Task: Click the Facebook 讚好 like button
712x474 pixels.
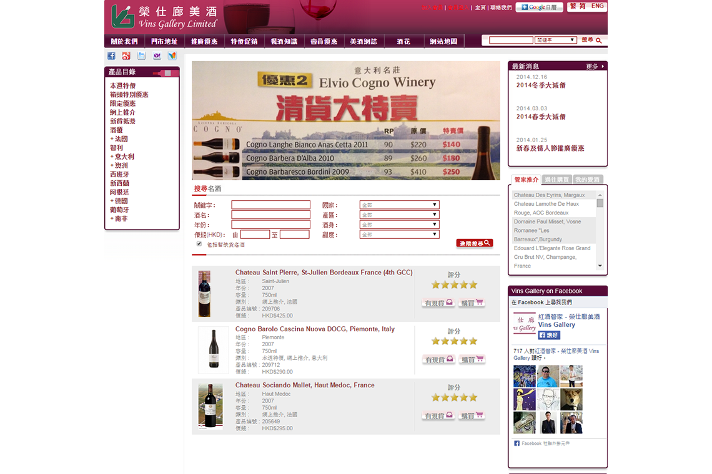Action: (x=549, y=335)
